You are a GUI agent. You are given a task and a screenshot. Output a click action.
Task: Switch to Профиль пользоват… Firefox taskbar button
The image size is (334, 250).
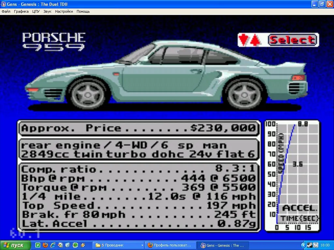point(170,245)
